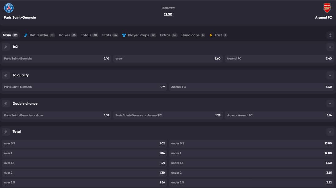Click the 1x2 market title
This screenshot has height=188, width=336.
pos(15,47)
